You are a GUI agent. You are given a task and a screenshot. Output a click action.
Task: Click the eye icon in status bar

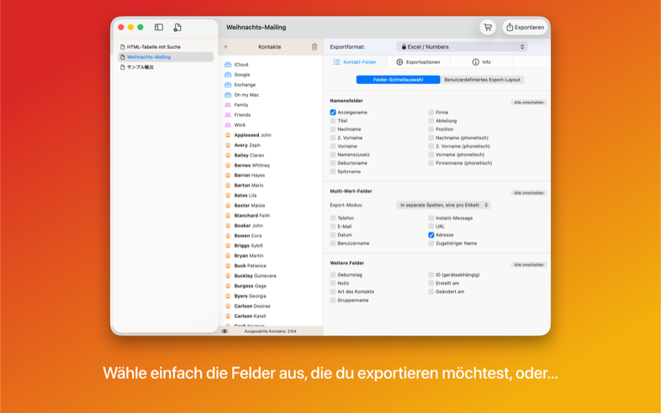click(225, 331)
